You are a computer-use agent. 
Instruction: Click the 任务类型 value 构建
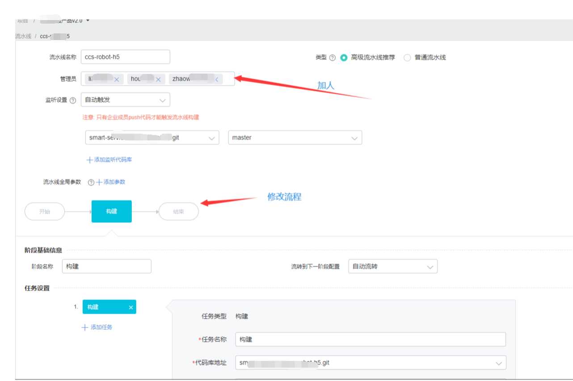click(x=242, y=316)
